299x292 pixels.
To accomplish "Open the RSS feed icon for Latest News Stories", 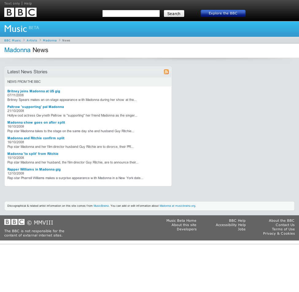I will tap(166, 72).
